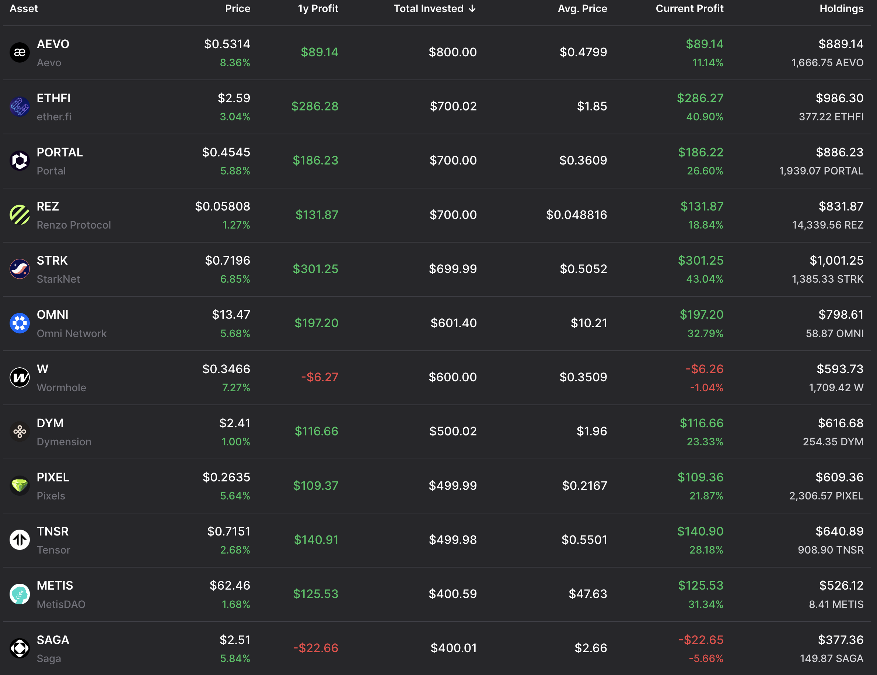Click the PIXEL gem logo icon
Viewport: 877px width, 675px height.
click(20, 486)
